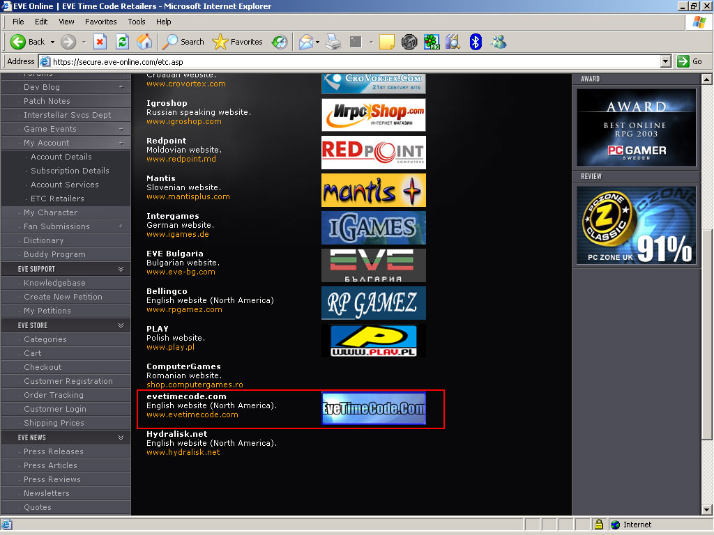Open Customer Registration link

click(x=68, y=381)
